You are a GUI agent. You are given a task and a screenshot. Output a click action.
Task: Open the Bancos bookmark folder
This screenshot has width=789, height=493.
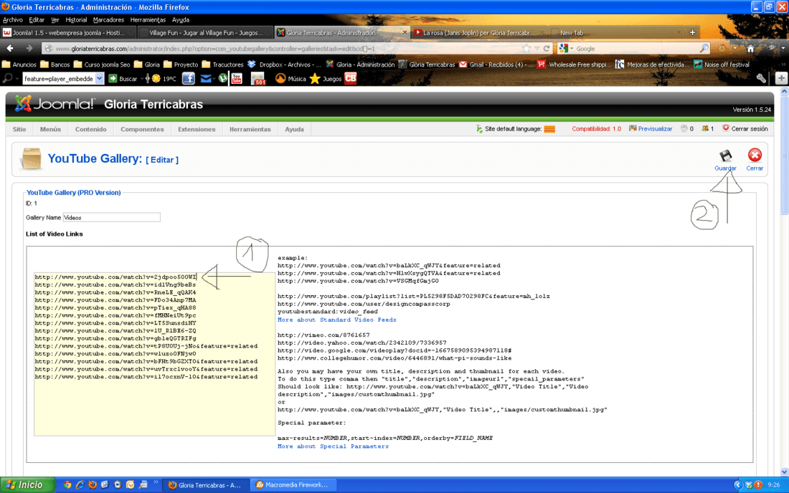click(x=55, y=64)
